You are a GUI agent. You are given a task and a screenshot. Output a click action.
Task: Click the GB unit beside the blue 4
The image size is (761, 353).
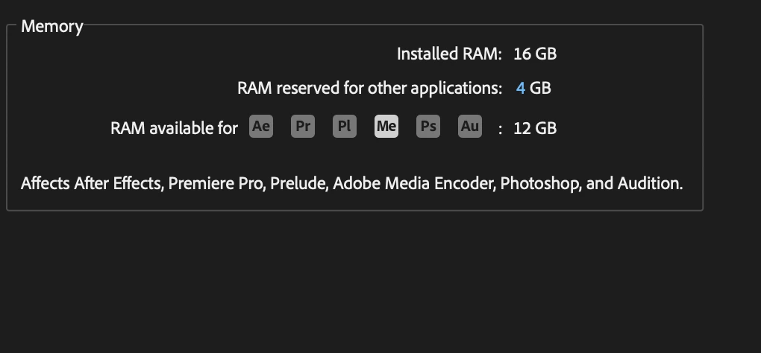point(540,89)
